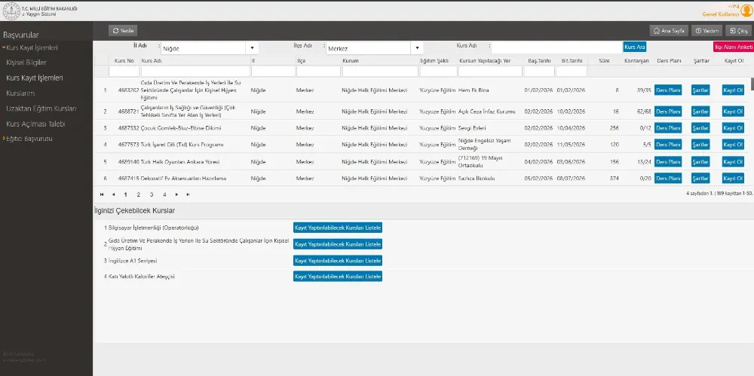Open the İlçe Adı dropdown showing Merkez
The height and width of the screenshot is (376, 754).
(x=373, y=47)
